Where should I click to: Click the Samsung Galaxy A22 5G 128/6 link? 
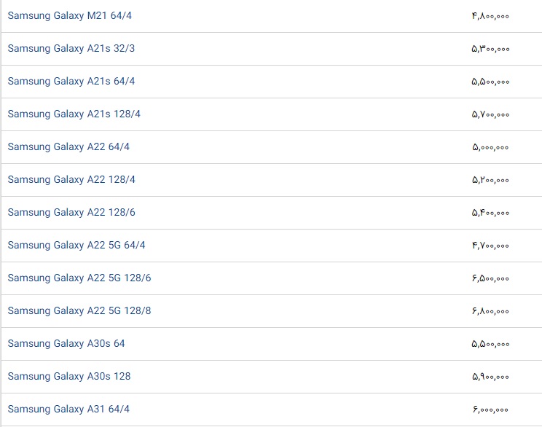tap(79, 278)
